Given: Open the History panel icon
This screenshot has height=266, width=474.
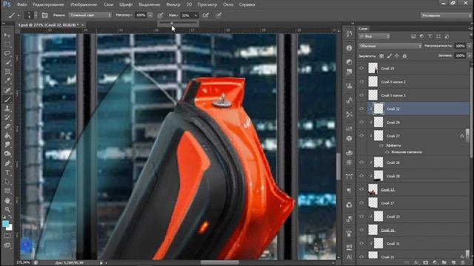Looking at the screenshot, I should (x=349, y=33).
